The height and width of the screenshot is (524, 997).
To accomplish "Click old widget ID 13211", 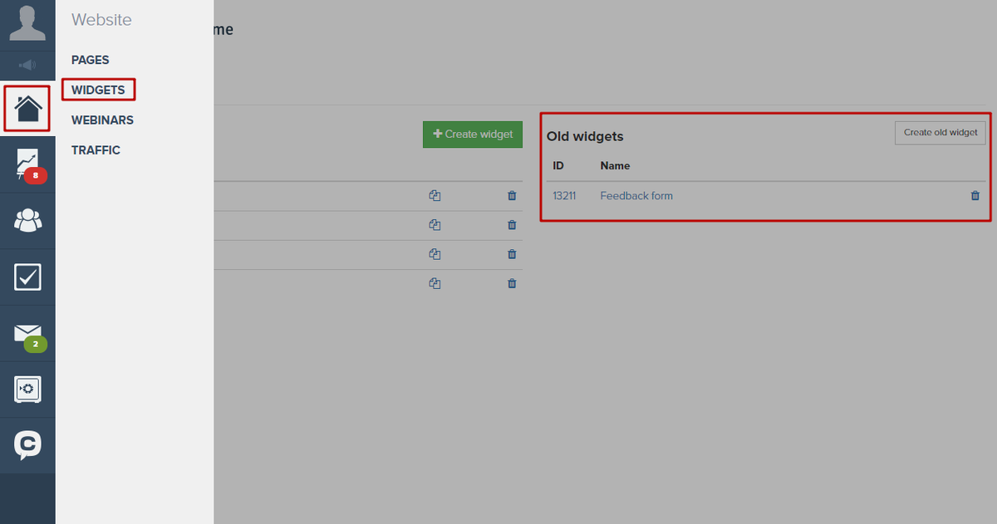I will tap(564, 196).
